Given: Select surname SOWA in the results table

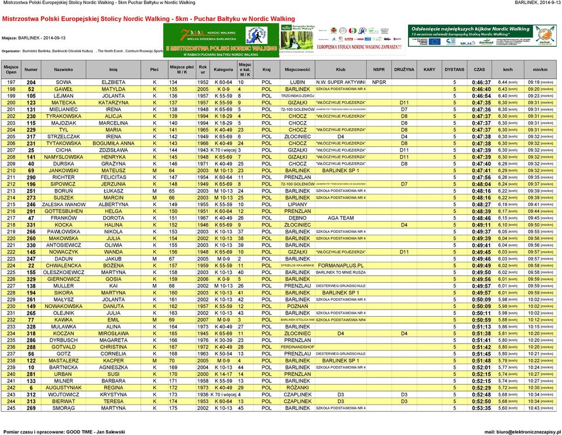Looking at the screenshot, I should click(x=63, y=83).
